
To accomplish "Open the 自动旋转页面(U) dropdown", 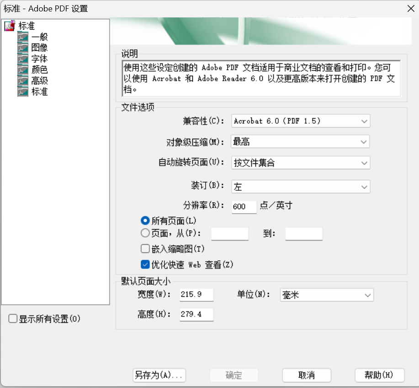I will [301, 163].
